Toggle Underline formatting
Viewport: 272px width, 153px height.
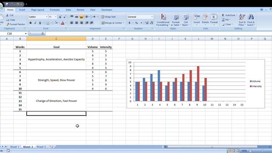coord(40,23)
